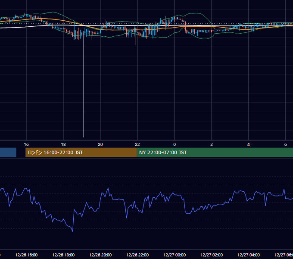Click the 4 hour label on chart axis
This screenshot has width=293, height=259.
[249, 145]
